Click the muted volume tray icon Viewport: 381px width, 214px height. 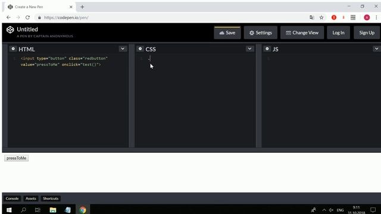(x=331, y=210)
